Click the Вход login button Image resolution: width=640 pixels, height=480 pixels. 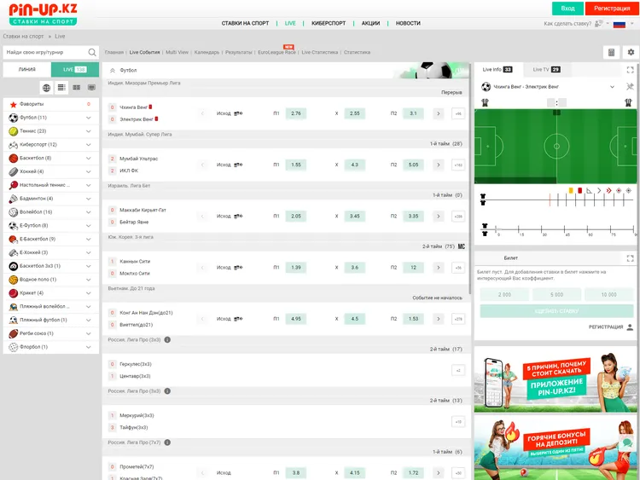pyautogui.click(x=567, y=8)
